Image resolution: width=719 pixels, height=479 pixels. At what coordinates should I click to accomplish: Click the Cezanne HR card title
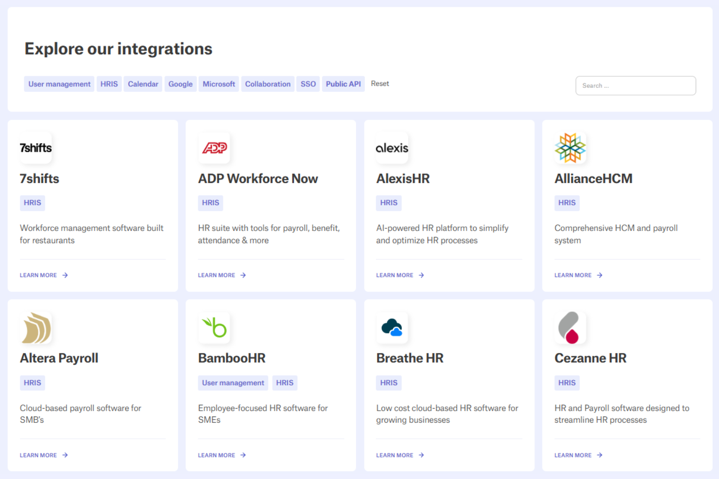590,358
